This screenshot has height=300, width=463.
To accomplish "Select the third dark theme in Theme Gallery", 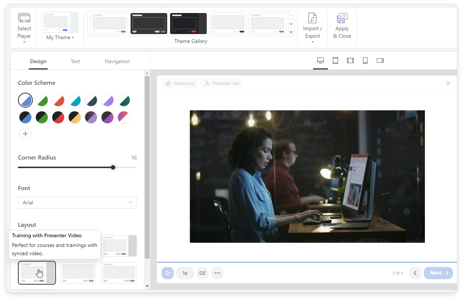I will click(x=188, y=23).
